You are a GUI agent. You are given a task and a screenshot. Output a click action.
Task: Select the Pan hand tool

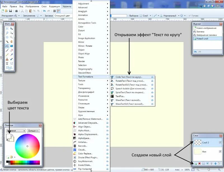(11, 42)
